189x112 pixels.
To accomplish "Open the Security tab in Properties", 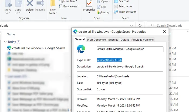I will point(113,40).
